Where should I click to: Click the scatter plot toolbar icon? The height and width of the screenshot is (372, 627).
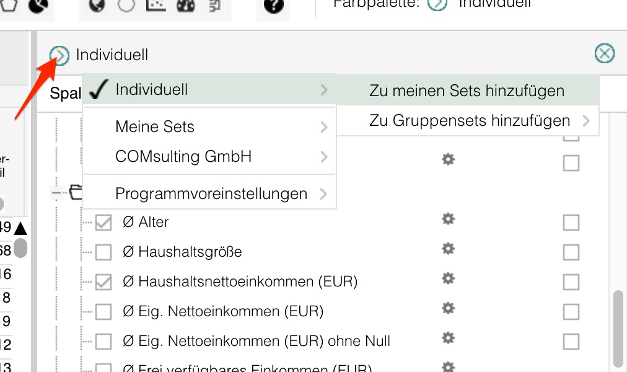[155, 5]
